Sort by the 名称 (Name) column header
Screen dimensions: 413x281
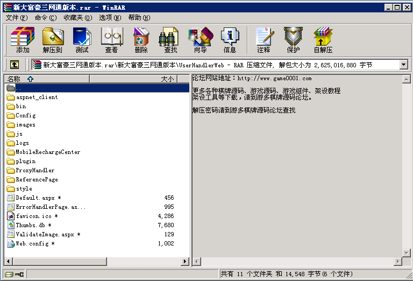coord(46,79)
